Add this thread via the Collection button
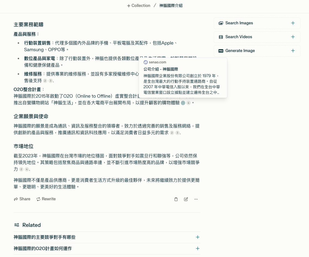Viewport: 309px width, 257px height. [138, 6]
